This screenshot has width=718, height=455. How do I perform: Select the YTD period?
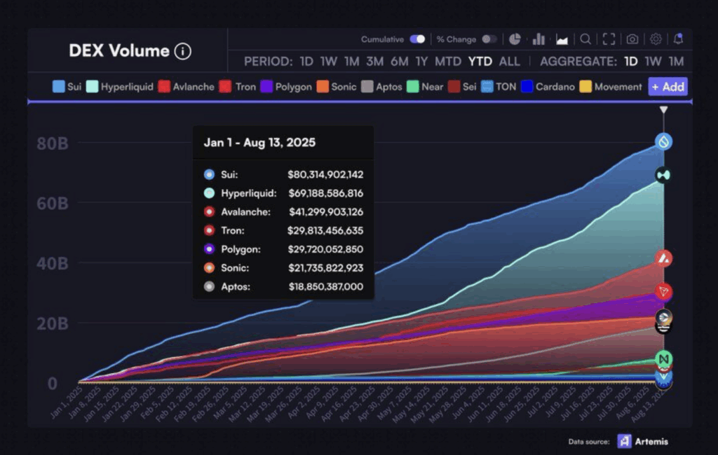(480, 62)
